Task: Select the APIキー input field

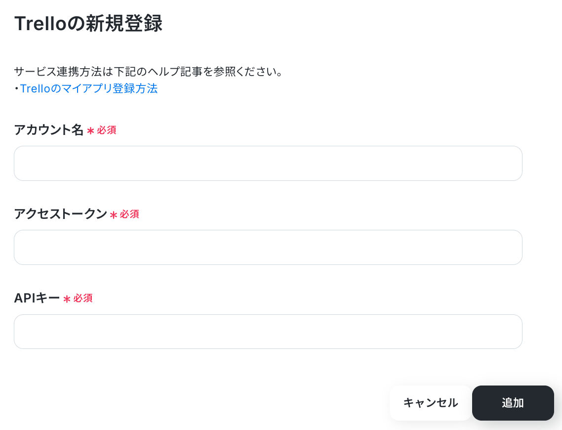Action: pos(268,331)
